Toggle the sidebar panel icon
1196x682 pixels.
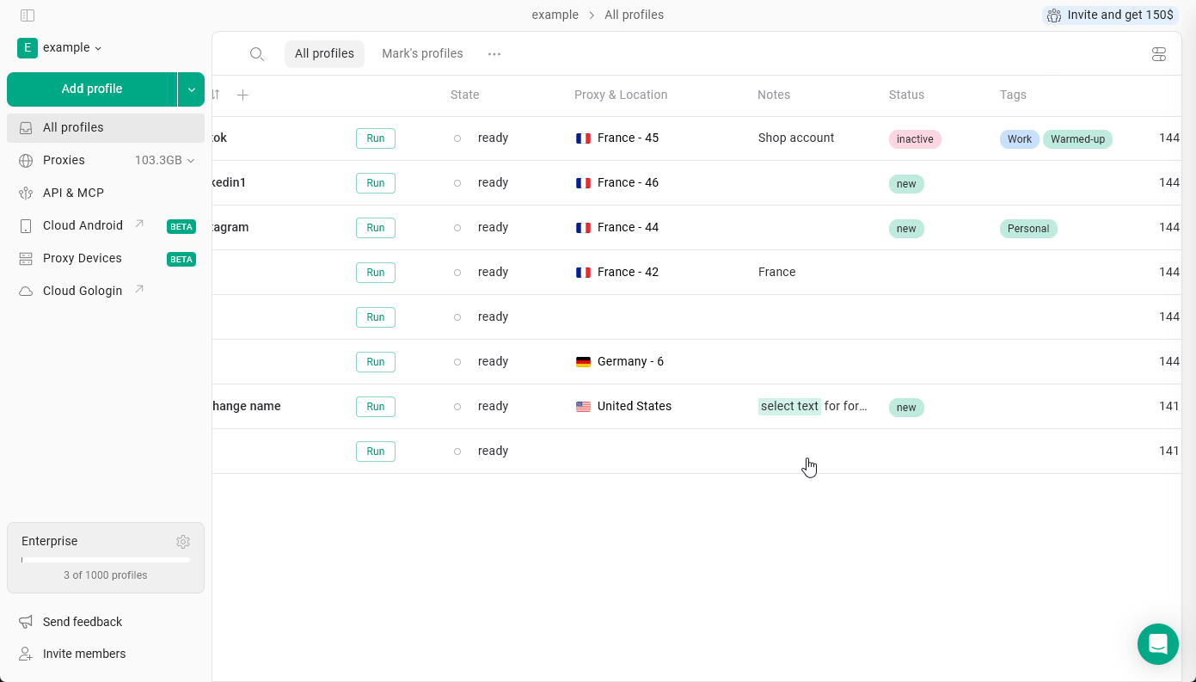[28, 15]
